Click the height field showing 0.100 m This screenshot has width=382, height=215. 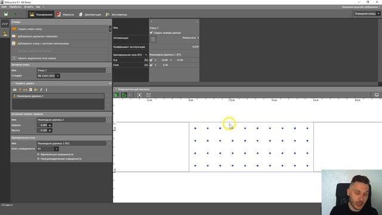pos(44,130)
